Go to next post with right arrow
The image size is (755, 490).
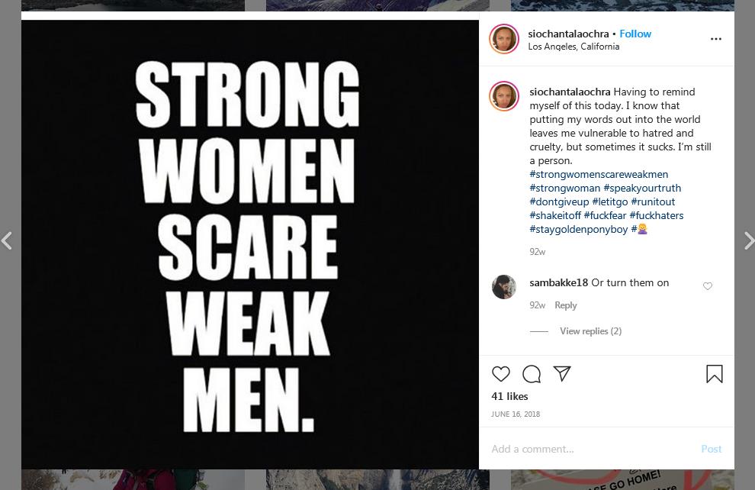tap(749, 240)
